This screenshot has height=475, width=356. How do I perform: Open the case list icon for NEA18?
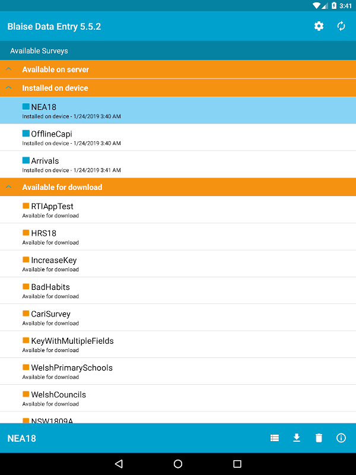pos(275,438)
